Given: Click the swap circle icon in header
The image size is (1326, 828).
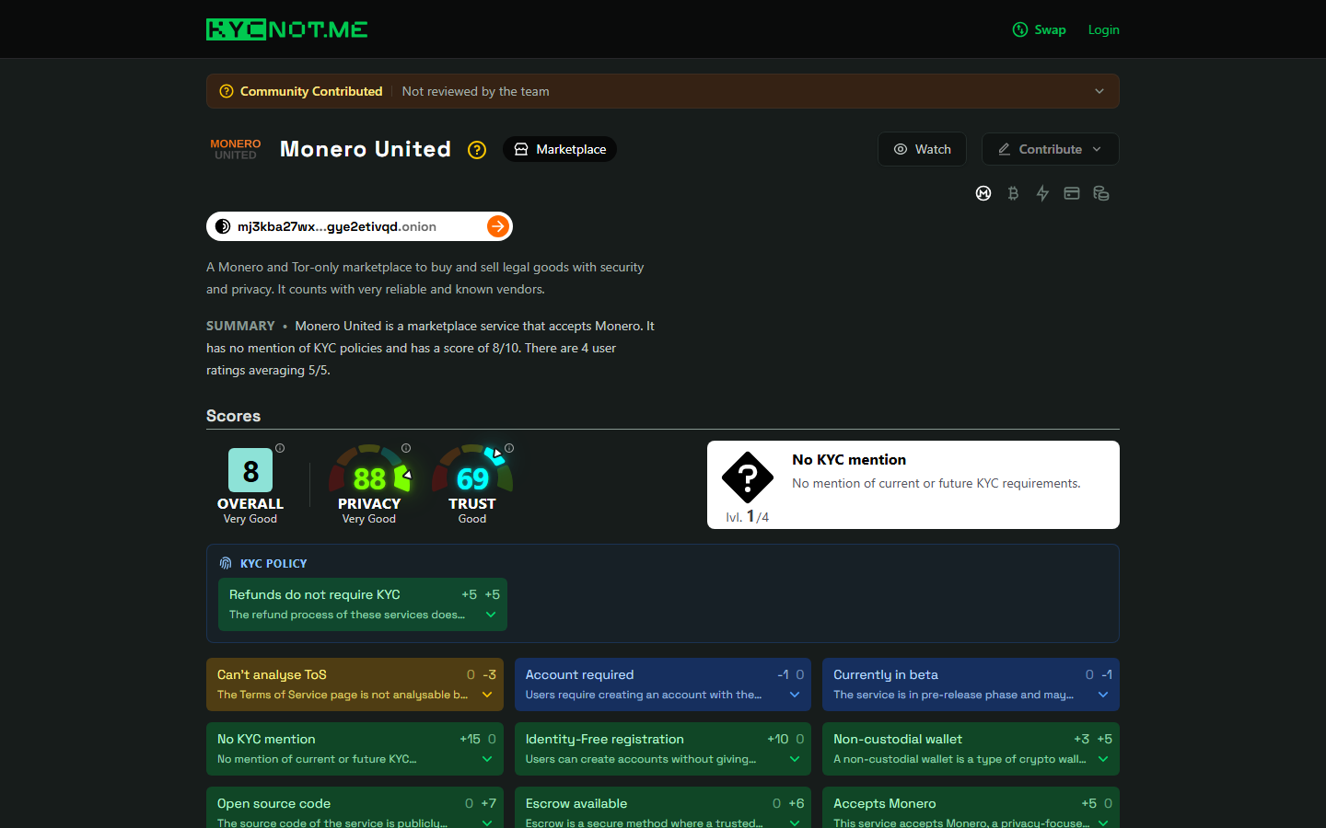Looking at the screenshot, I should [x=1020, y=29].
